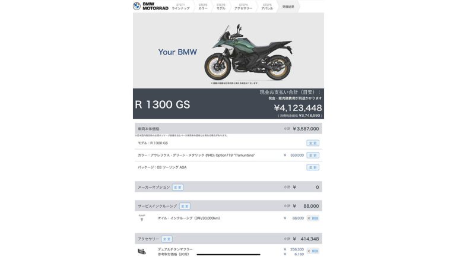Remove デュアルチタンマフラー with X 解除 icon
The image size is (457, 257).
coord(313,251)
